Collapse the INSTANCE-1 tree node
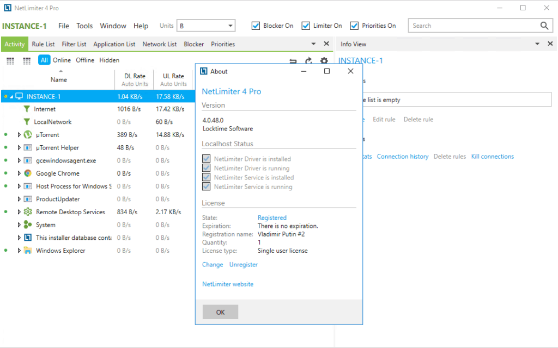Screen dimensions: 558x348 coord(11,97)
